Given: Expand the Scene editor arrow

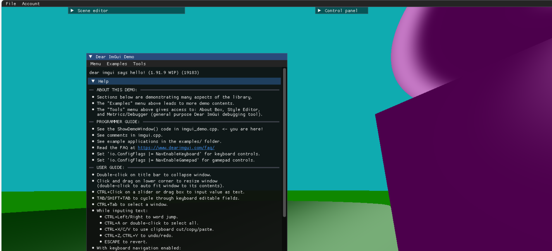Looking at the screenshot, I should pyautogui.click(x=72, y=11).
